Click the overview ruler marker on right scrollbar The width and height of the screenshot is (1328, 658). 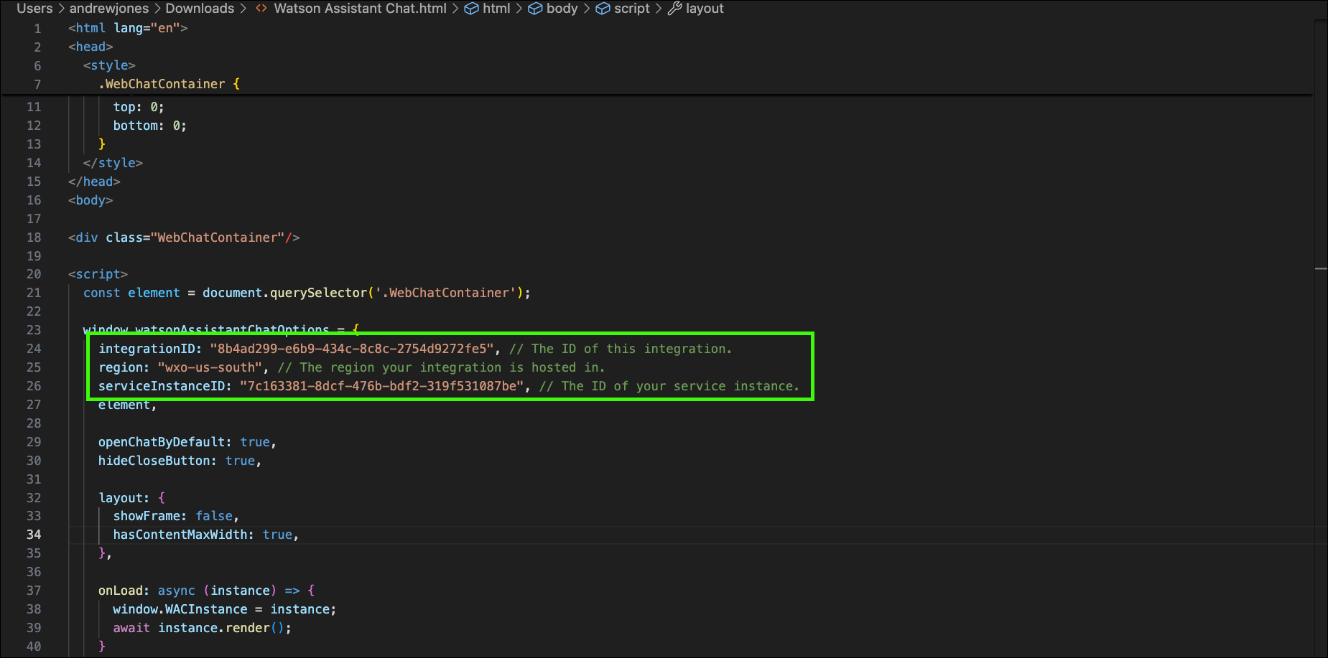pos(1320,268)
